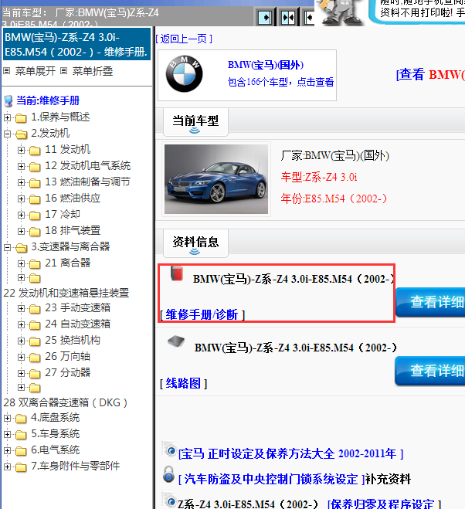The width and height of the screenshot is (465, 509).
Task: Click the 菜单展开 list icon
Action: 6,70
